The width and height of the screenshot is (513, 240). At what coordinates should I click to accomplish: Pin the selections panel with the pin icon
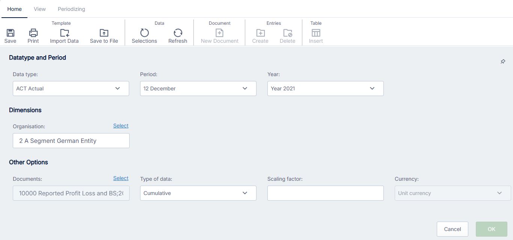503,61
